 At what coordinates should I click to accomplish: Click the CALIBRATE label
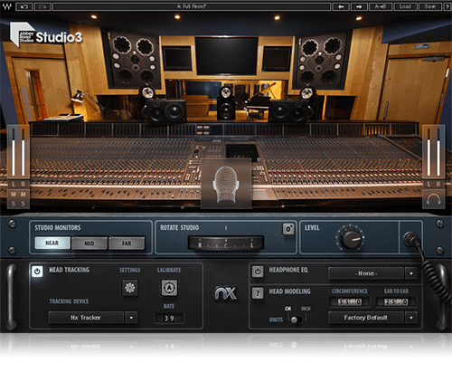click(169, 270)
